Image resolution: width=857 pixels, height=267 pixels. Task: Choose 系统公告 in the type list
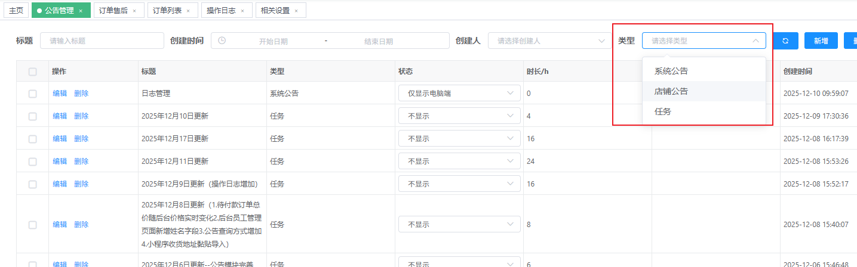671,71
